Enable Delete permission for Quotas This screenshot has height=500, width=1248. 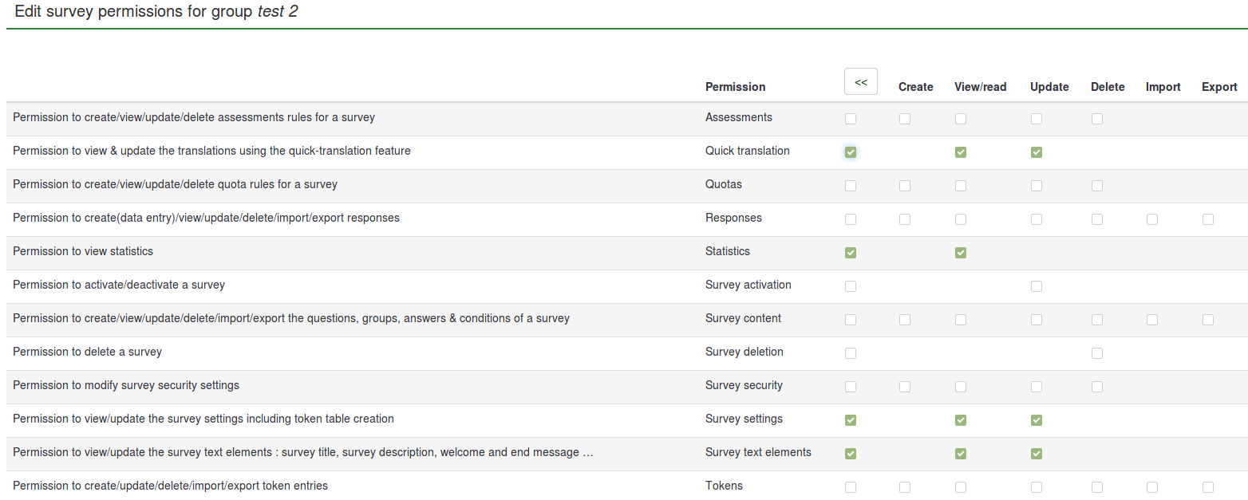(x=1097, y=186)
